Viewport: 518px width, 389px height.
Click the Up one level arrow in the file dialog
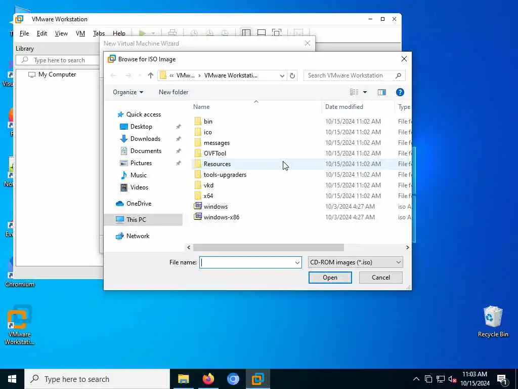point(151,75)
